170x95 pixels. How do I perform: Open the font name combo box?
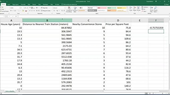point(15,8)
